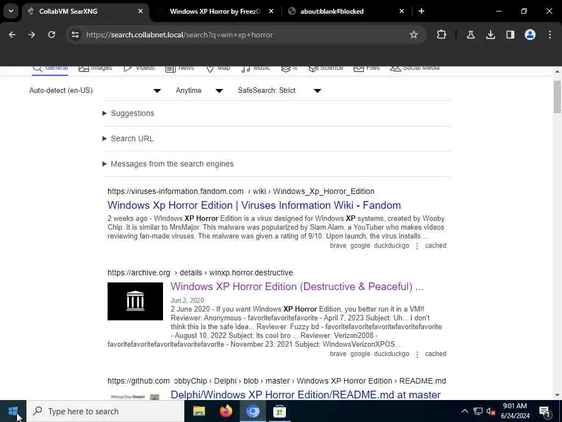Open Chrome three-dot menu

pyautogui.click(x=550, y=35)
